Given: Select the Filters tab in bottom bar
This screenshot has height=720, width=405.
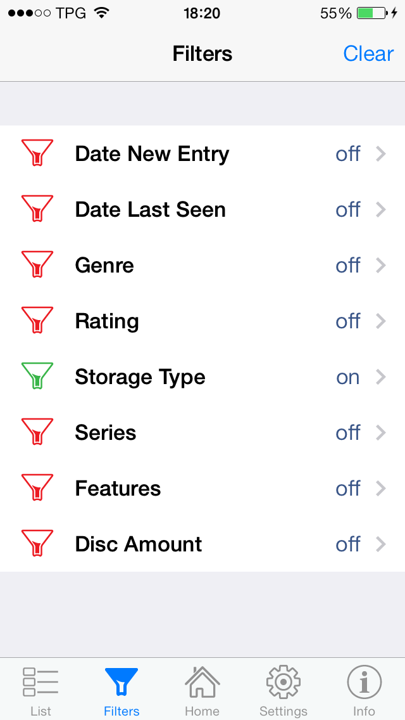Looking at the screenshot, I should [x=121, y=690].
